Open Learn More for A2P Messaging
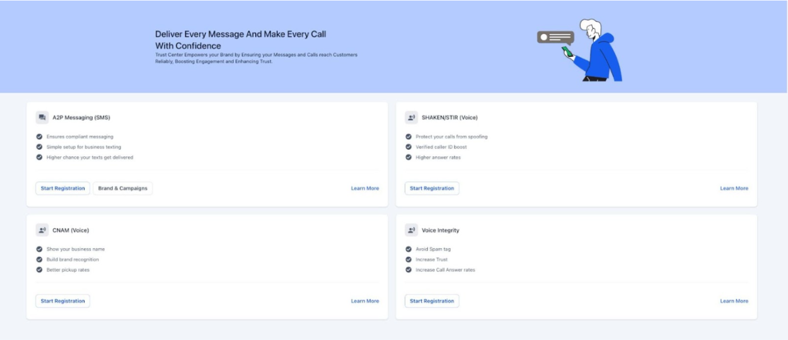Screen dimensions: 788x340 (x=365, y=188)
